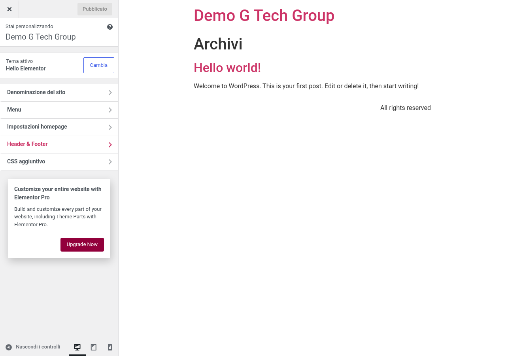Expand the pink chevron beside Header & Footer
Image resolution: width=506 pixels, height=356 pixels.
pos(110,145)
